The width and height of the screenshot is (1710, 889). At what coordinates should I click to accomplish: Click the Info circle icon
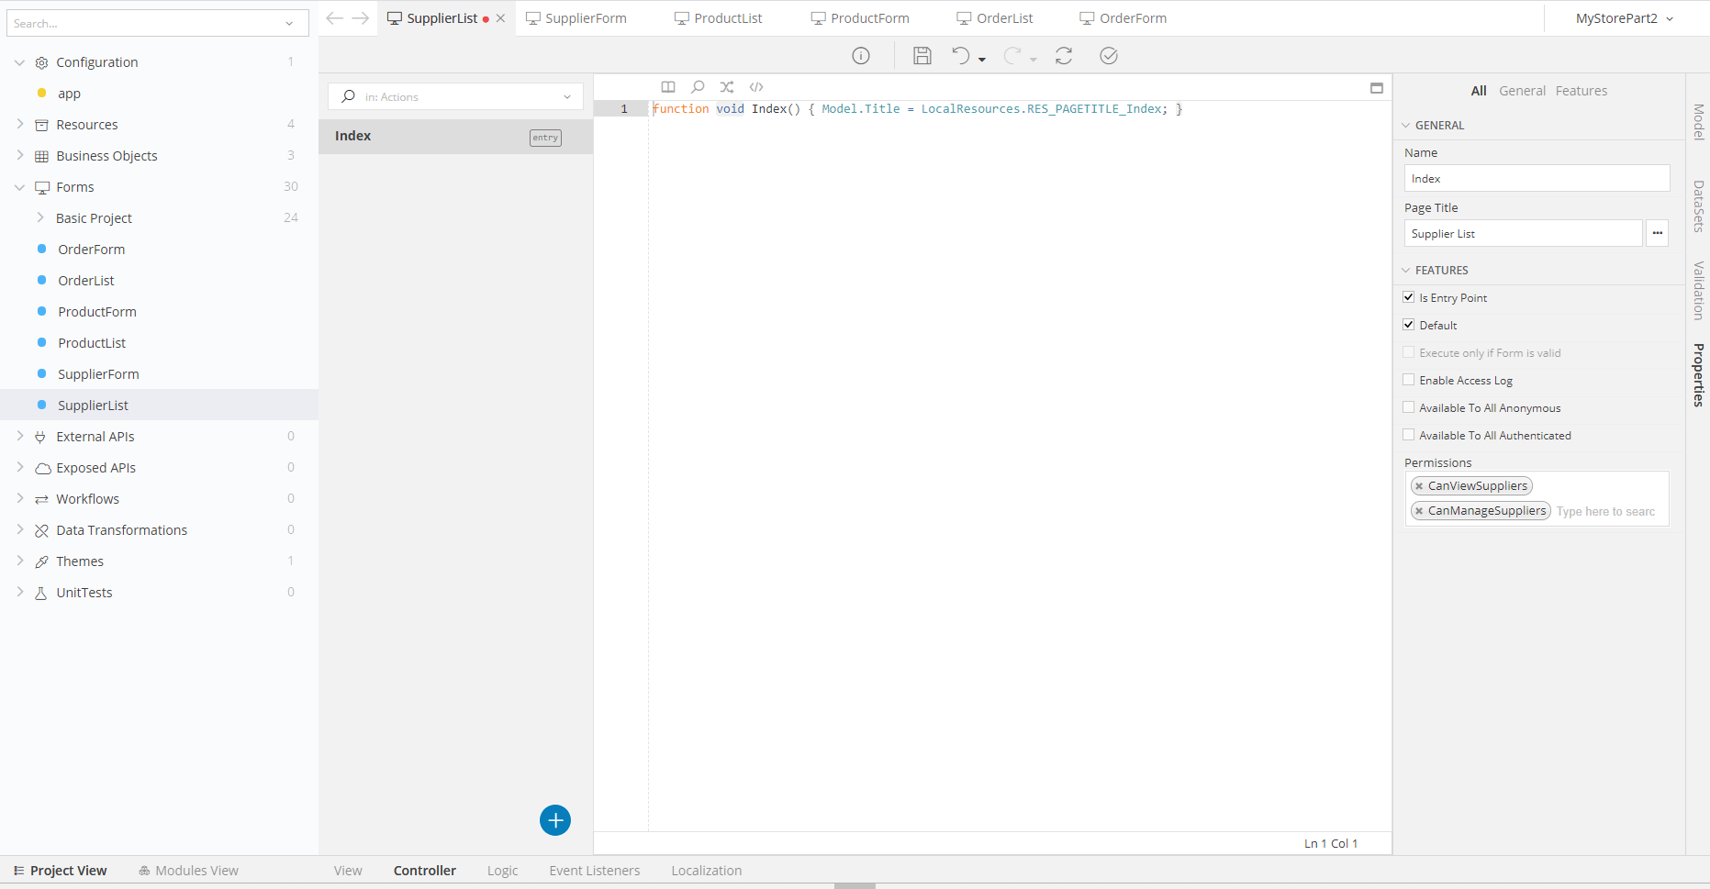(x=861, y=56)
